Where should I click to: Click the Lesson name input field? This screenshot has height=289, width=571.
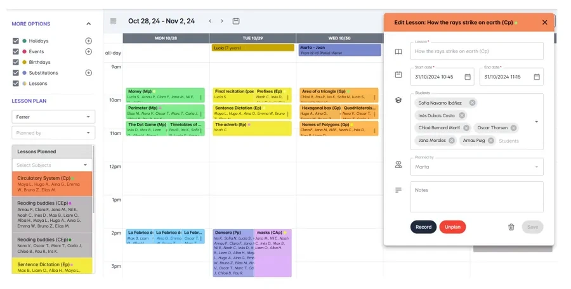[476, 51]
